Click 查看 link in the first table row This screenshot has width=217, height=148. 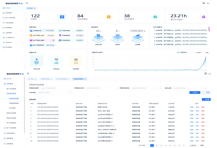pyautogui.click(x=192, y=107)
